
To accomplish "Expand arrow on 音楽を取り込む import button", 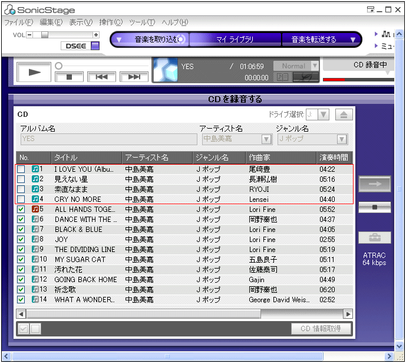I will pyautogui.click(x=119, y=40).
